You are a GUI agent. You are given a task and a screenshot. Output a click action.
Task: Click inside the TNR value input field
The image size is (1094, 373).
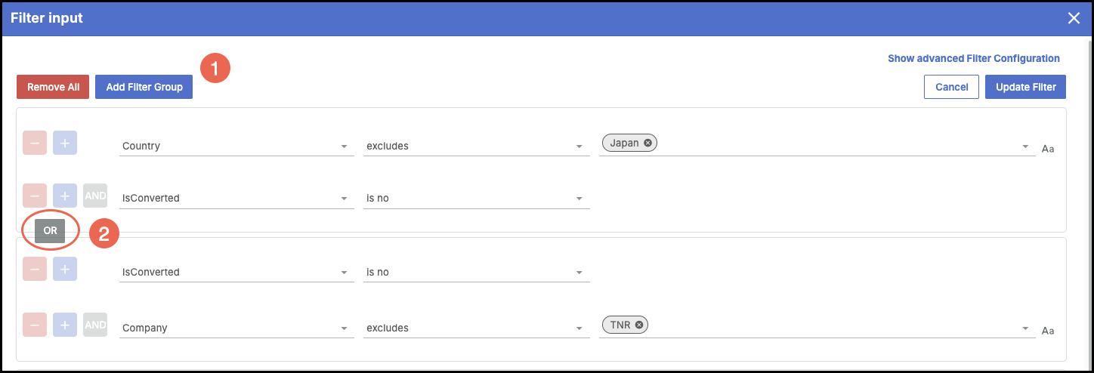tap(831, 325)
